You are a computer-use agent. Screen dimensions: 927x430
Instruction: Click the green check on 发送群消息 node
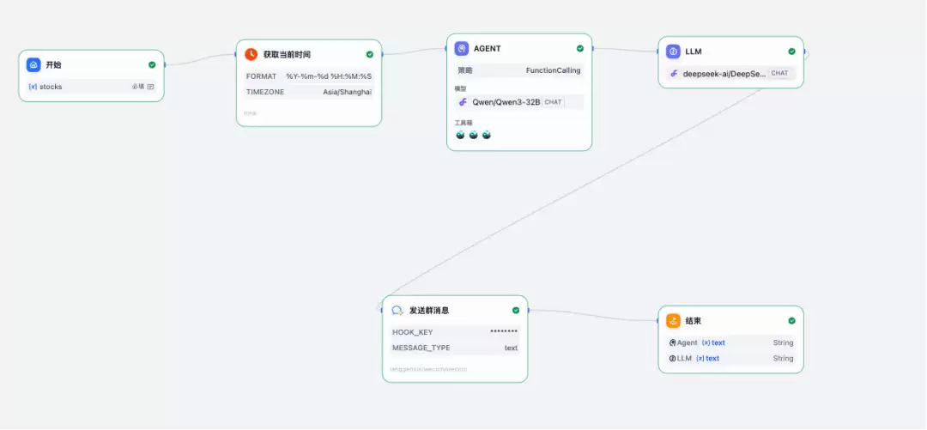coord(516,311)
